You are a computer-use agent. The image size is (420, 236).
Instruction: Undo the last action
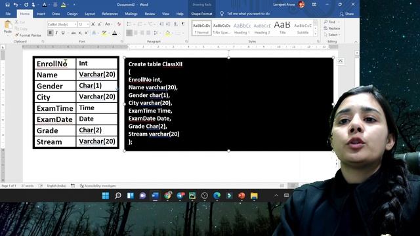pyautogui.click(x=16, y=5)
